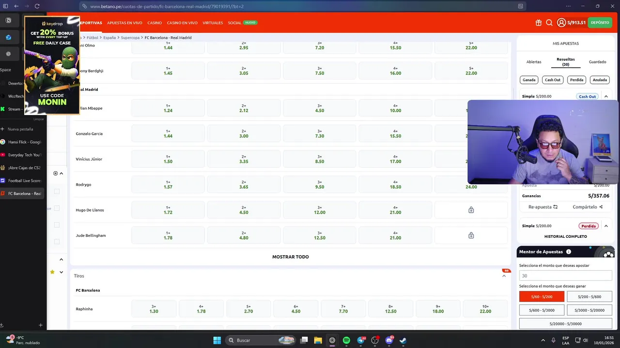Tick the checkbox beside the MOSTRAR TODO row
The width and height of the screenshot is (620, 348).
pyautogui.click(x=57, y=242)
